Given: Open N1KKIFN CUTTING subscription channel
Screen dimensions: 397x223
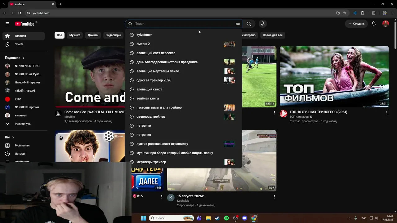Looking at the screenshot, I should tap(24, 66).
